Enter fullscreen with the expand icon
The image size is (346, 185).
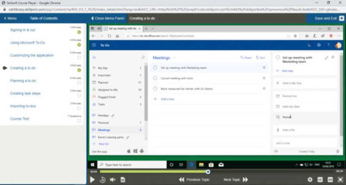click(x=340, y=180)
